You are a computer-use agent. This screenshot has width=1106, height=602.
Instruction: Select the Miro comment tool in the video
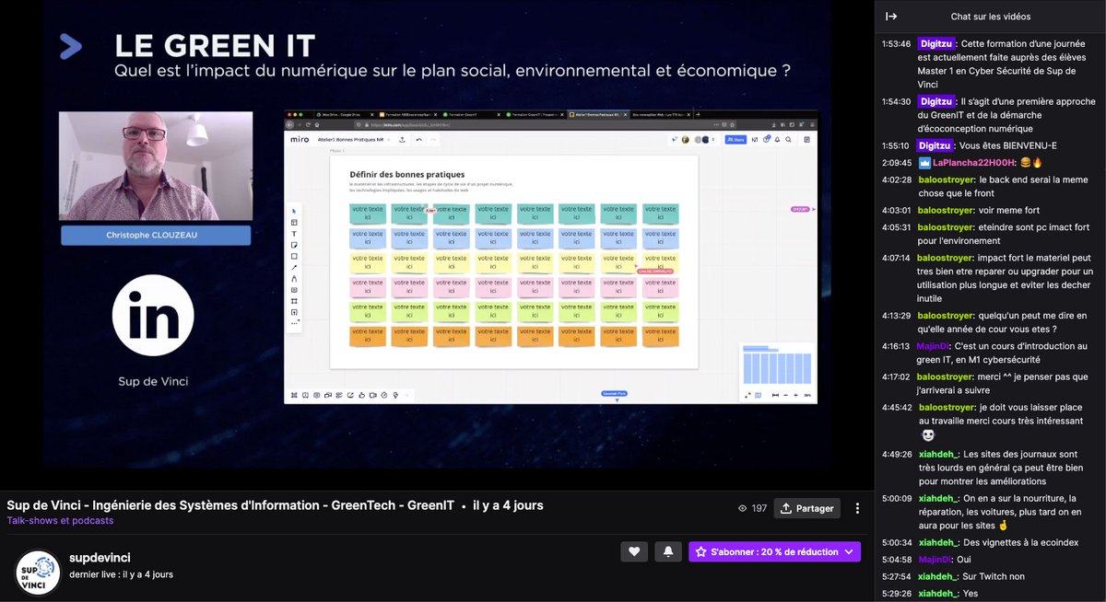click(x=295, y=289)
